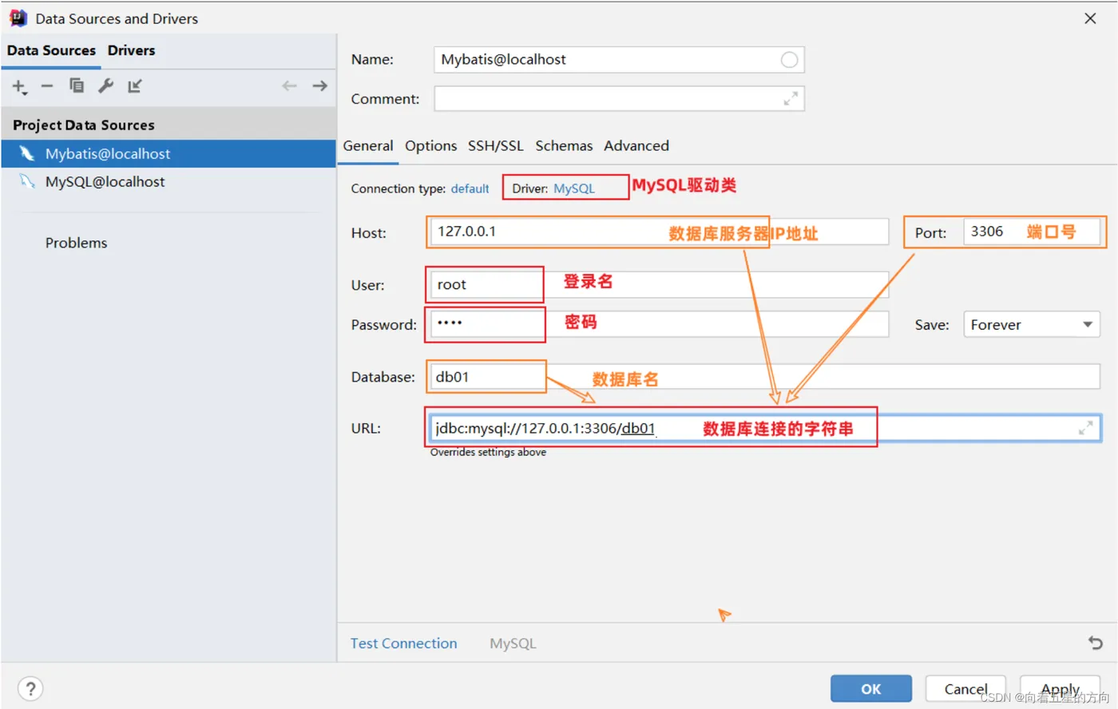
Task: Click the make global arrow icon
Action: point(135,85)
